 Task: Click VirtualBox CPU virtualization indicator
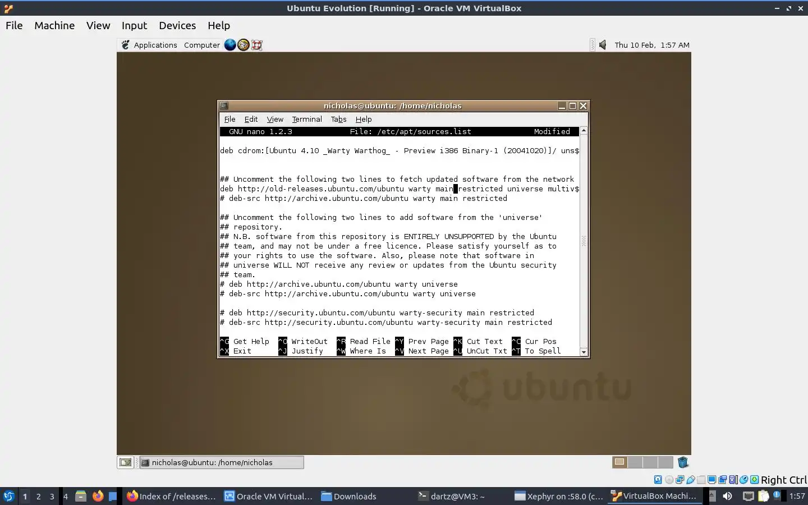pyautogui.click(x=733, y=480)
